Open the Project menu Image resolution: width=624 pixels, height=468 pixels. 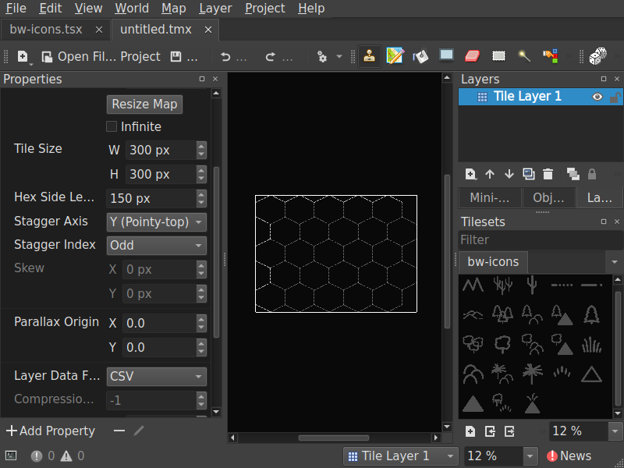pos(264,9)
